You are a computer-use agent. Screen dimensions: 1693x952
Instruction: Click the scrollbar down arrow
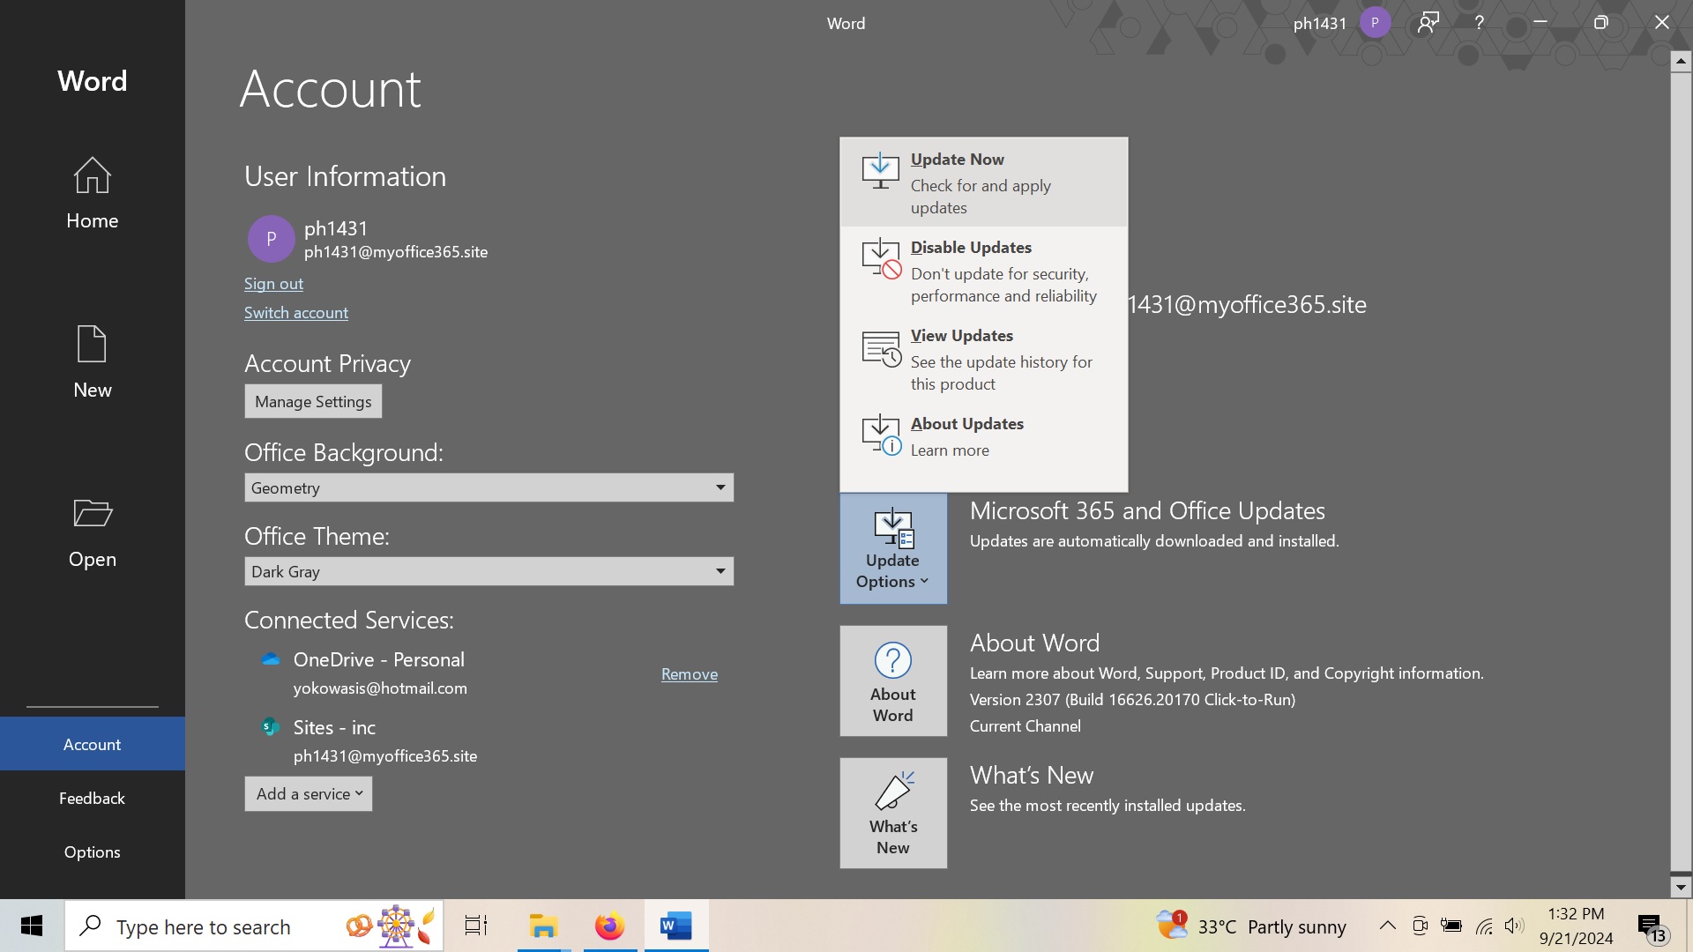[1681, 888]
